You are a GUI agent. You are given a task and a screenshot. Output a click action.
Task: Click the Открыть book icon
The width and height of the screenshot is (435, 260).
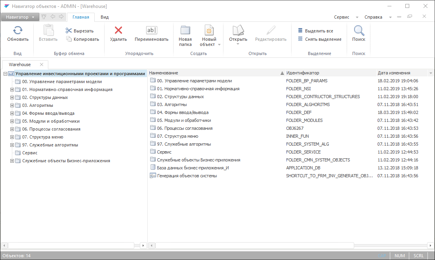238,30
